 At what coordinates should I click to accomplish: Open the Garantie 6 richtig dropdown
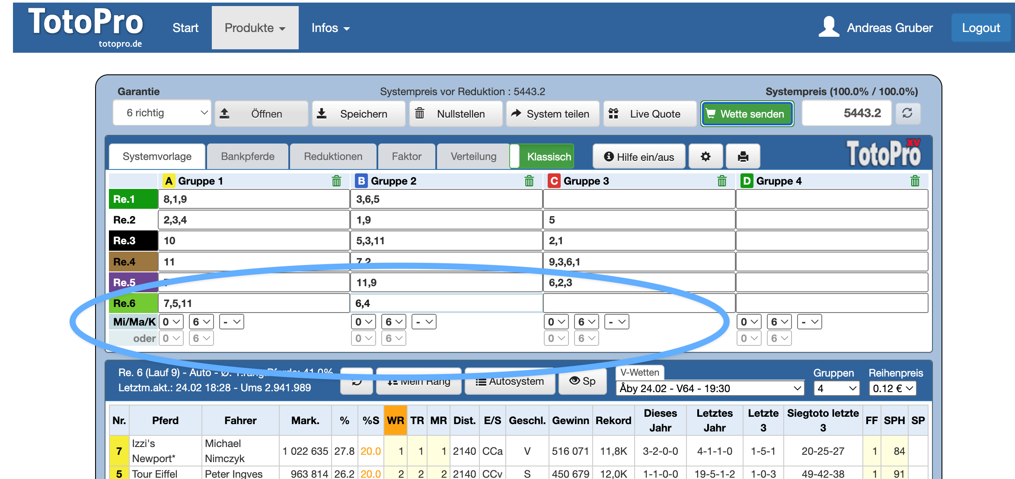pos(162,113)
